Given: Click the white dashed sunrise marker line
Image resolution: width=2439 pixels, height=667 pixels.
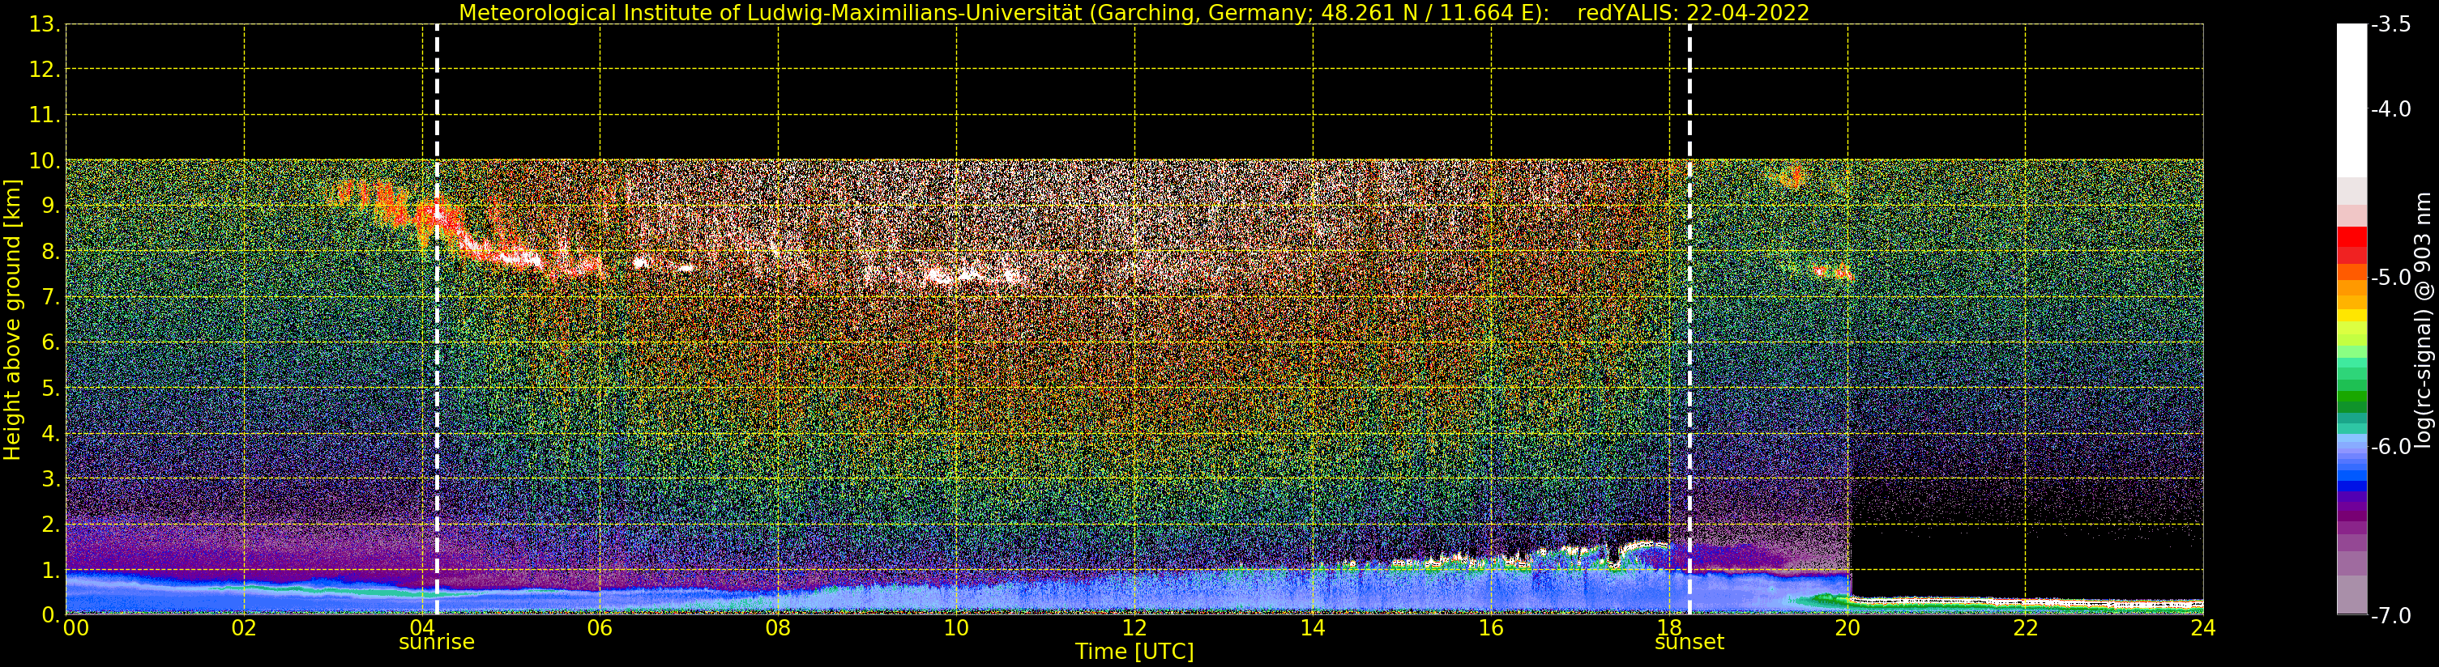Looking at the screenshot, I should click(437, 320).
